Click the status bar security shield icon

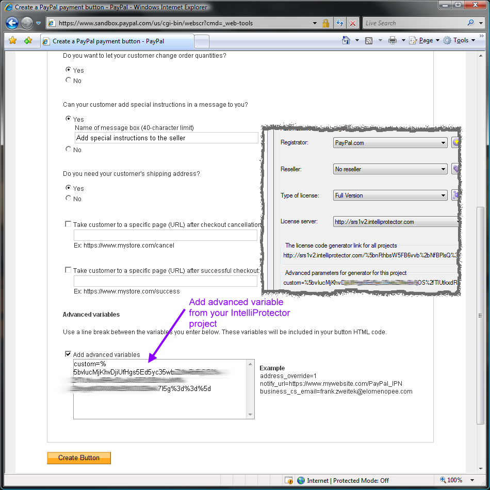coord(288,480)
